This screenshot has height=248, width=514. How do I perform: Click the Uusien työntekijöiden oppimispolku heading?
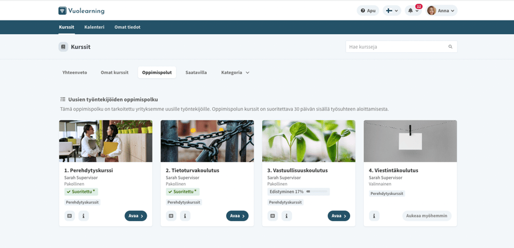pyautogui.click(x=113, y=99)
